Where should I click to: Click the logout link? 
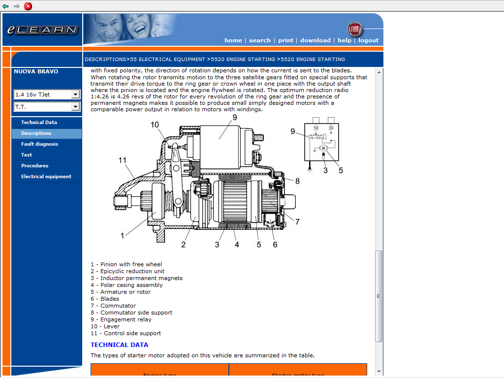click(368, 40)
